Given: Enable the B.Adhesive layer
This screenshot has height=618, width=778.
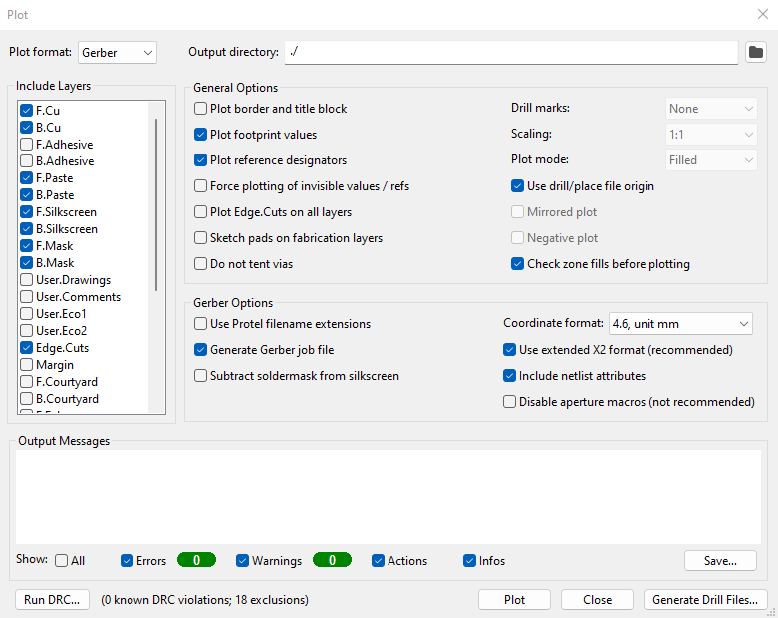Looking at the screenshot, I should 26,161.
